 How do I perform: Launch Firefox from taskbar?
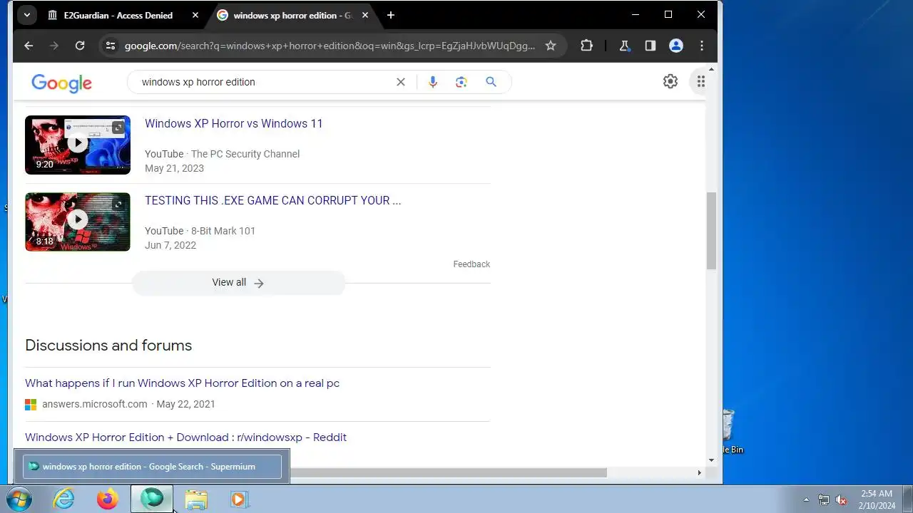coord(108,499)
